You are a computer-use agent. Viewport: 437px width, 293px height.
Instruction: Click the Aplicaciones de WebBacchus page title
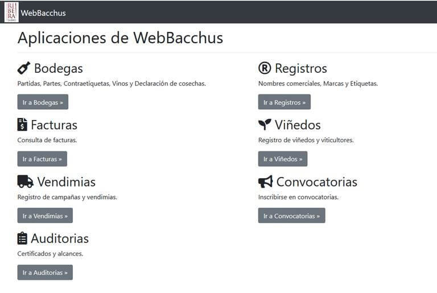click(121, 38)
